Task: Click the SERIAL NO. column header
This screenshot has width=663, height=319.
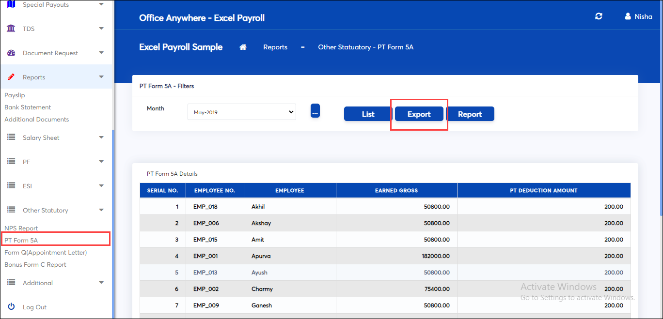Action: 163,190
